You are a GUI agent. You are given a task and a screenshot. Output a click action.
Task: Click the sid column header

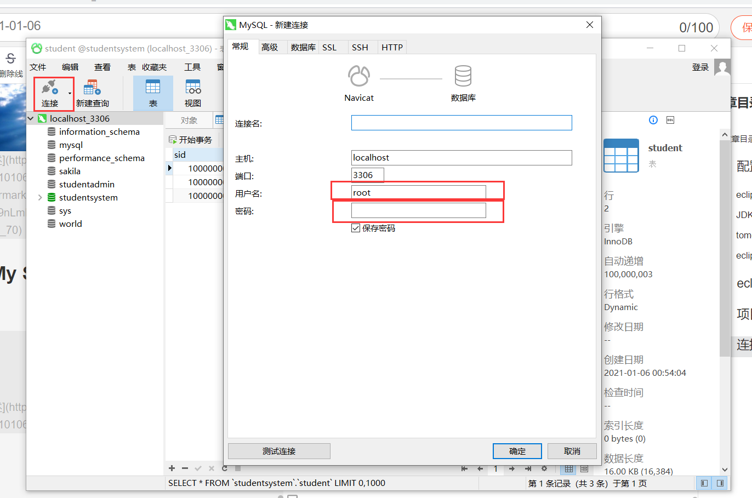pyautogui.click(x=197, y=155)
